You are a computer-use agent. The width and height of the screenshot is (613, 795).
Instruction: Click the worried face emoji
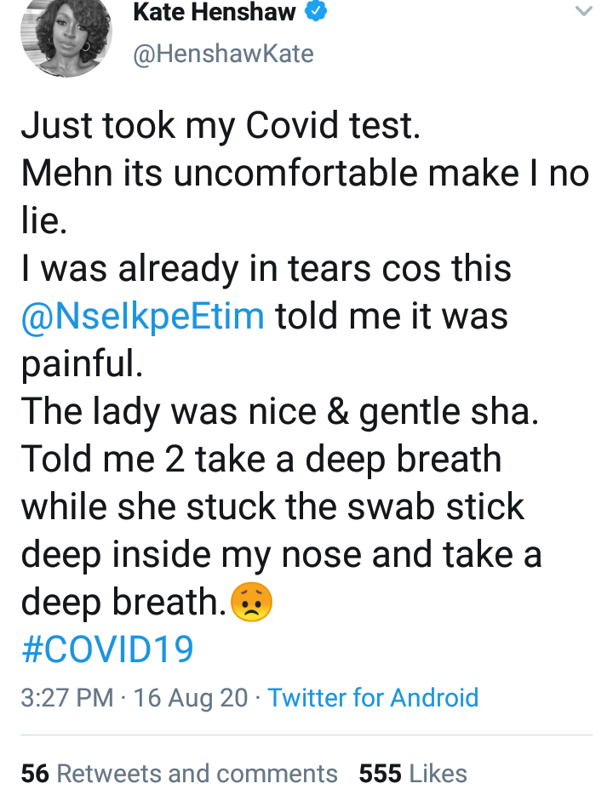coord(251,603)
